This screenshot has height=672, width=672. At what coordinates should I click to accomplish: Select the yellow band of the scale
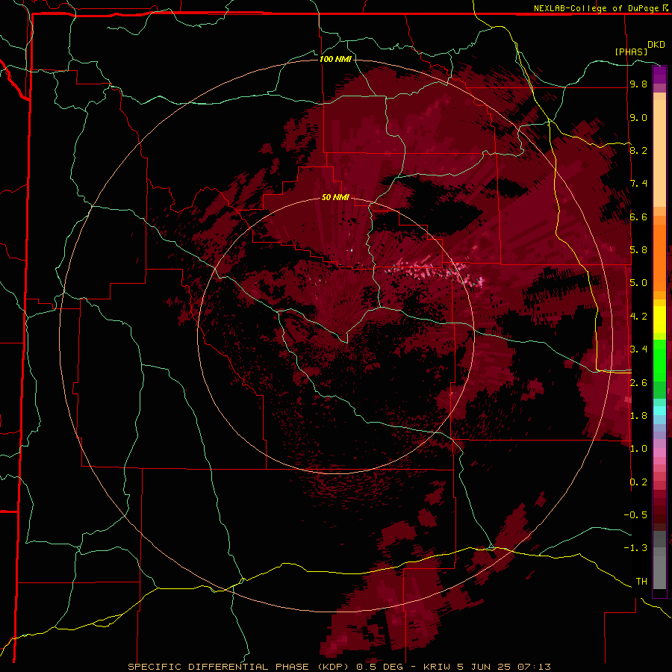(x=659, y=320)
